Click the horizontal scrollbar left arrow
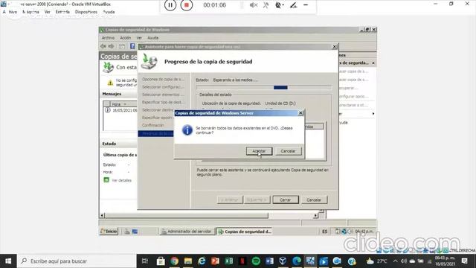 (x=103, y=215)
